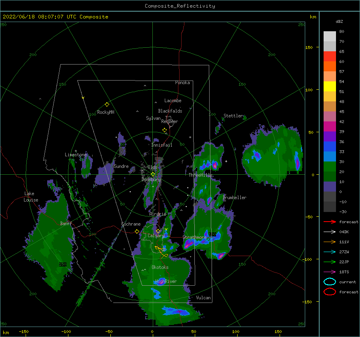Click the Vulcan city label
Screen dimensions: 360x337
tap(204, 298)
